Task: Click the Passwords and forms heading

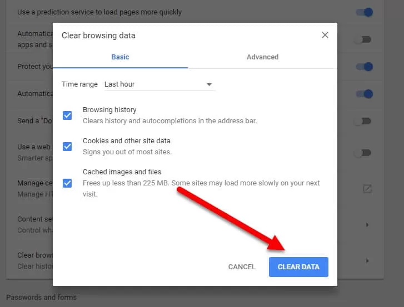Action: (41, 297)
